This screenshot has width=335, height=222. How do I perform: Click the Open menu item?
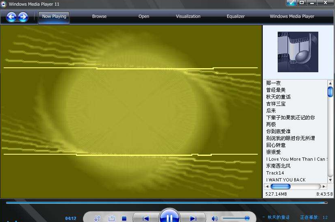[x=144, y=17]
